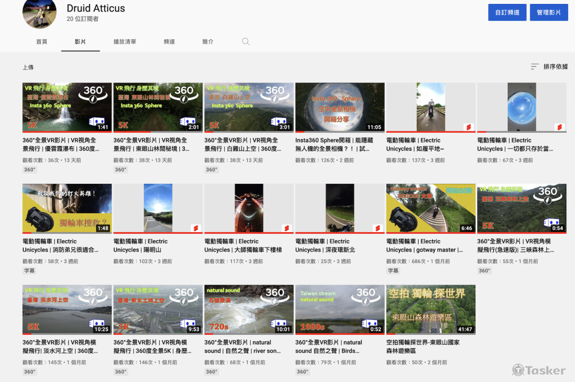Open the 排序依據 sort dropdown

click(x=549, y=67)
